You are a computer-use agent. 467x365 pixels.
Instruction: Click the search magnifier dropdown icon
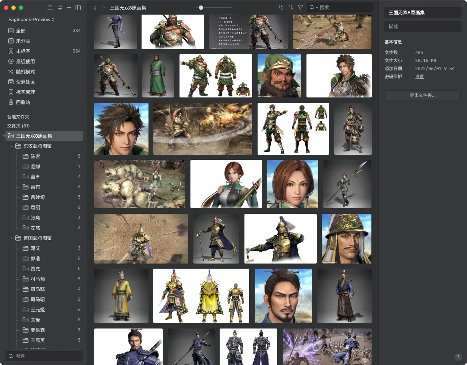click(314, 7)
